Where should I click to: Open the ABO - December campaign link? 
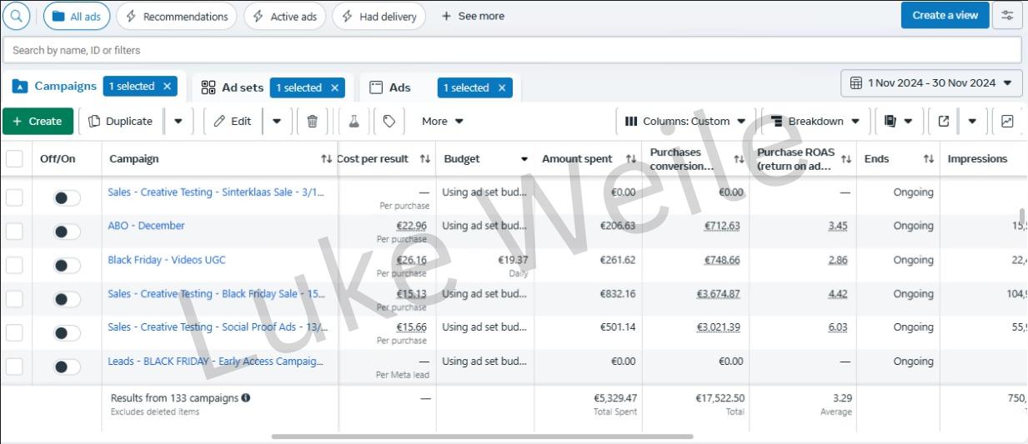[x=146, y=226]
